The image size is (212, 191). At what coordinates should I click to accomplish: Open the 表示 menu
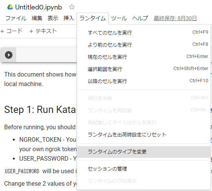(x=53, y=18)
